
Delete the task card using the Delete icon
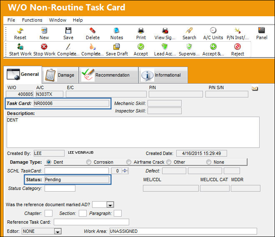coord(92,30)
